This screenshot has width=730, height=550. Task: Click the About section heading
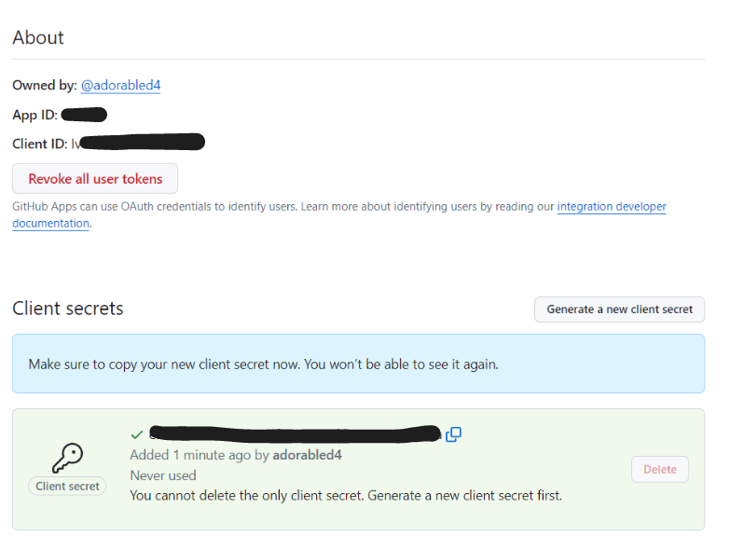pos(38,38)
